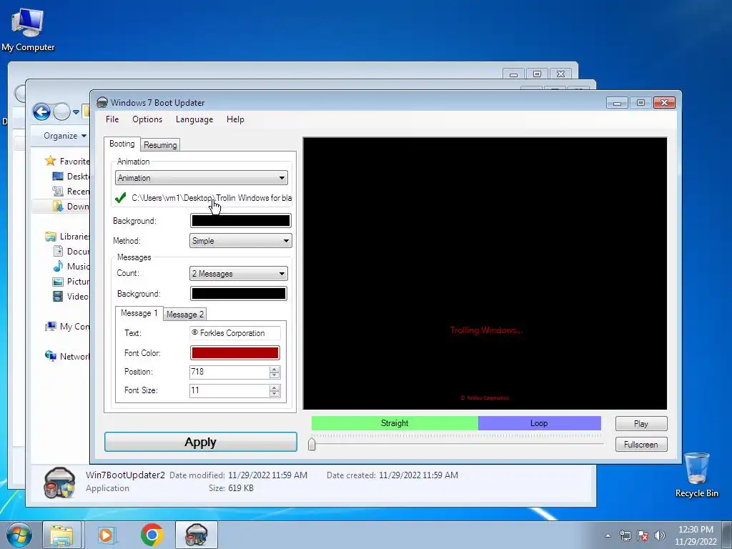Image resolution: width=732 pixels, height=549 pixels.
Task: Click the Fullscreen button
Action: pos(641,445)
